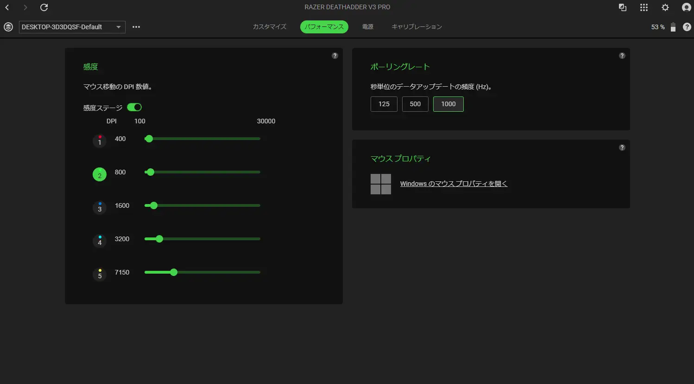Image resolution: width=694 pixels, height=384 pixels.
Task: Click the RAZER DEATHADDER V3 PRO title
Action: point(347,7)
